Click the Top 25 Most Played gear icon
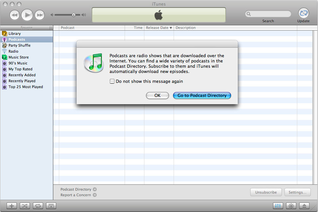The height and width of the screenshot is (212, 318). point(5,87)
